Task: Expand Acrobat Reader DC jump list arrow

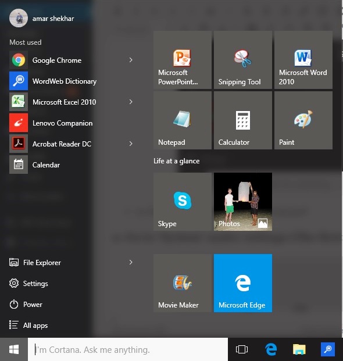Action: coord(131,144)
